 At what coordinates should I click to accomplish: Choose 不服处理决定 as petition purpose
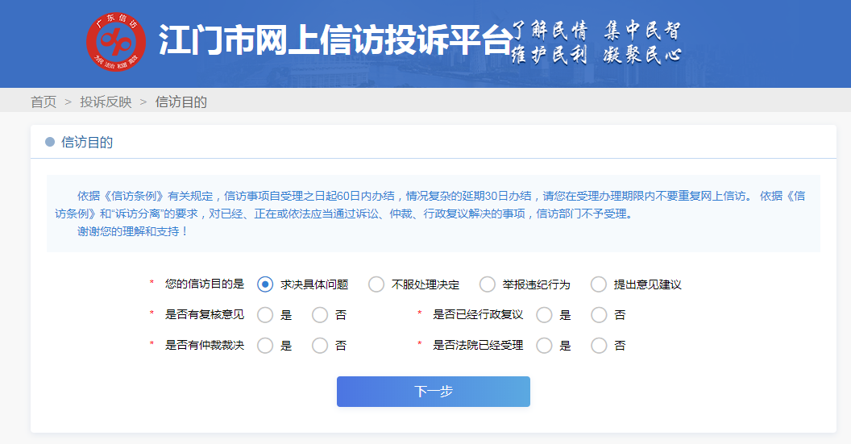pyautogui.click(x=376, y=284)
